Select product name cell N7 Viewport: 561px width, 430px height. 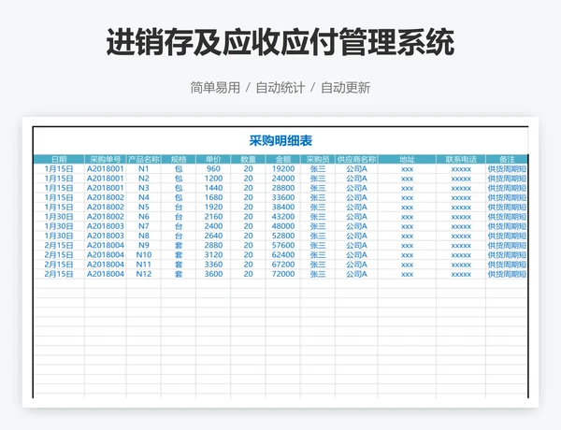(144, 226)
